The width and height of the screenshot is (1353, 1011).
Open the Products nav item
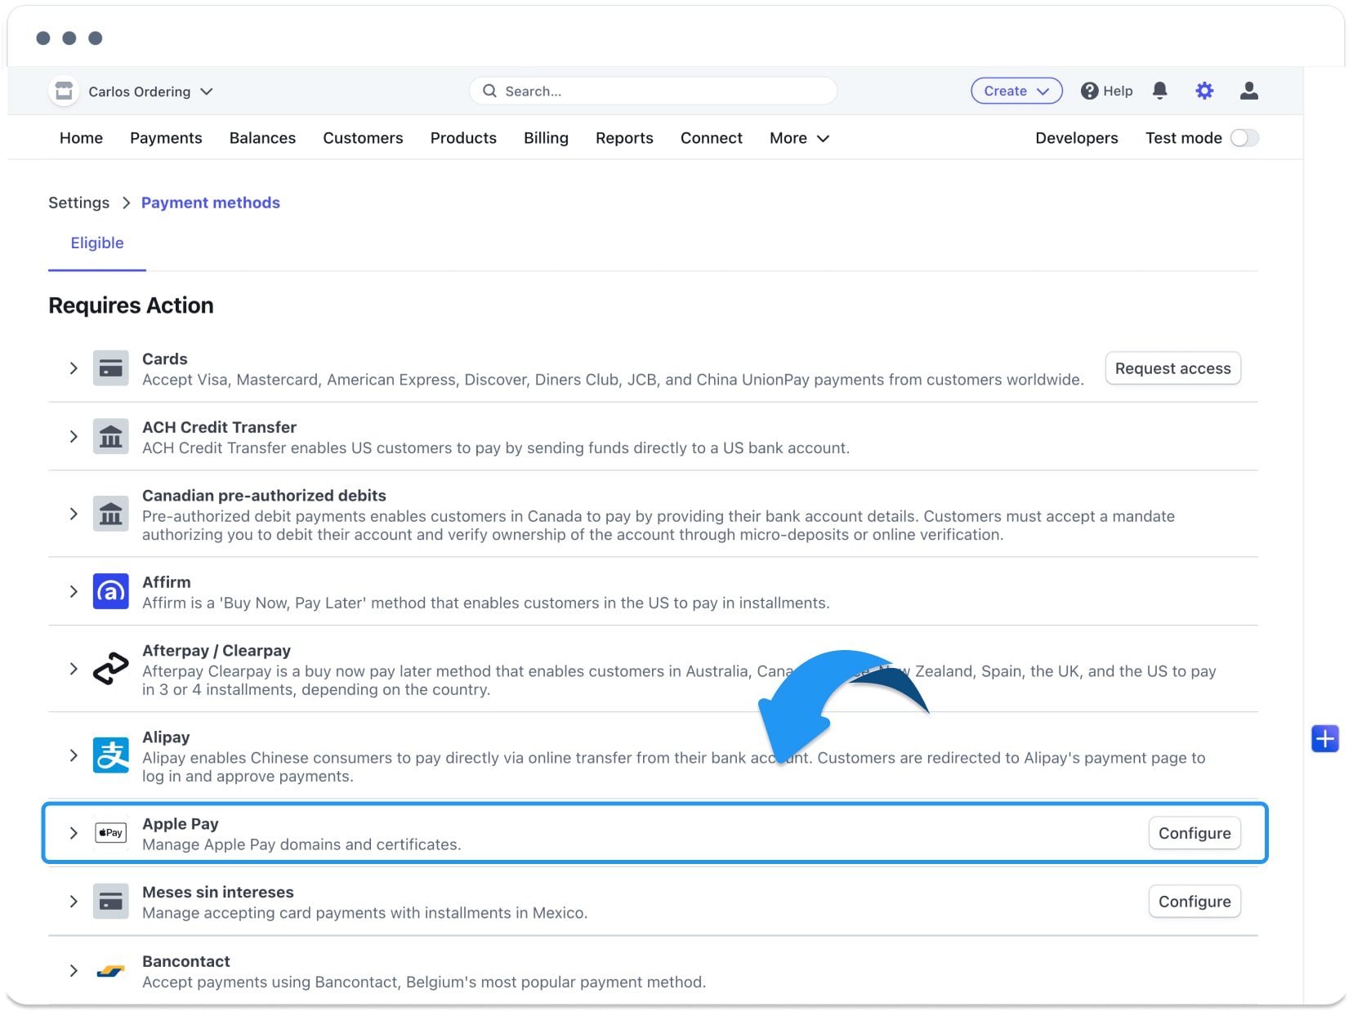point(463,138)
